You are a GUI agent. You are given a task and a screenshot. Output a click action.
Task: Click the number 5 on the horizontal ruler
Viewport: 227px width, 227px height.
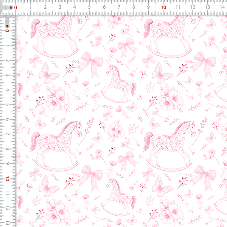coord(89,7)
